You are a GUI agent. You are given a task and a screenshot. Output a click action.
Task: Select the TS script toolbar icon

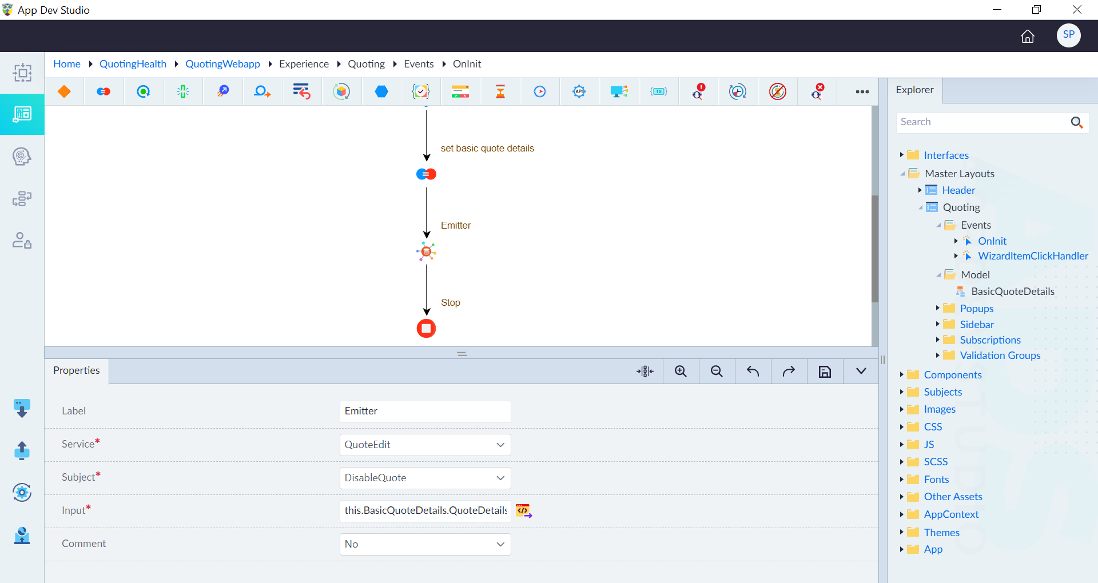pos(659,91)
